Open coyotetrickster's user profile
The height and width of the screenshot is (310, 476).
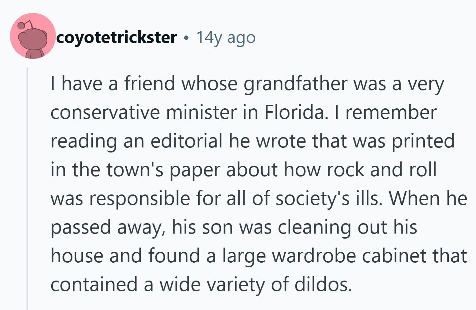(x=116, y=37)
